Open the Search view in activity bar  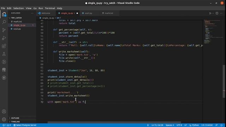(x=4, y=22)
